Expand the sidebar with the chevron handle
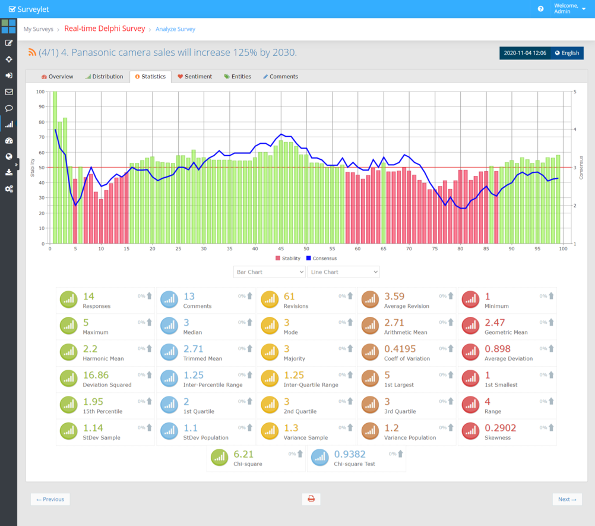The width and height of the screenshot is (595, 526). 17,164
